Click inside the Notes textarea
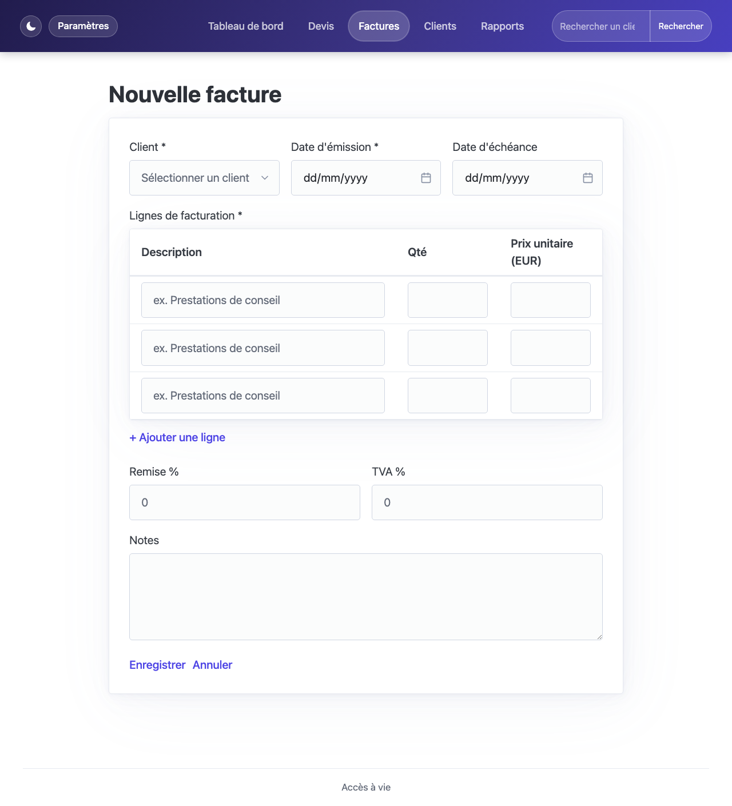The image size is (732, 806). pyautogui.click(x=366, y=597)
